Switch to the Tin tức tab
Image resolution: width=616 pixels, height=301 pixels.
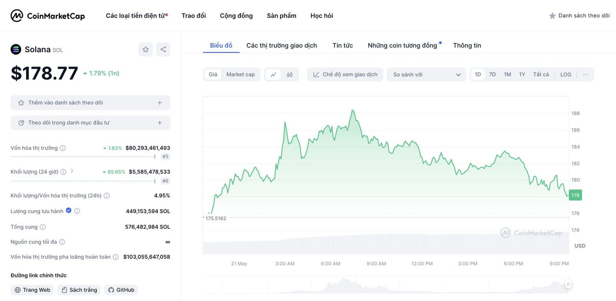point(343,46)
